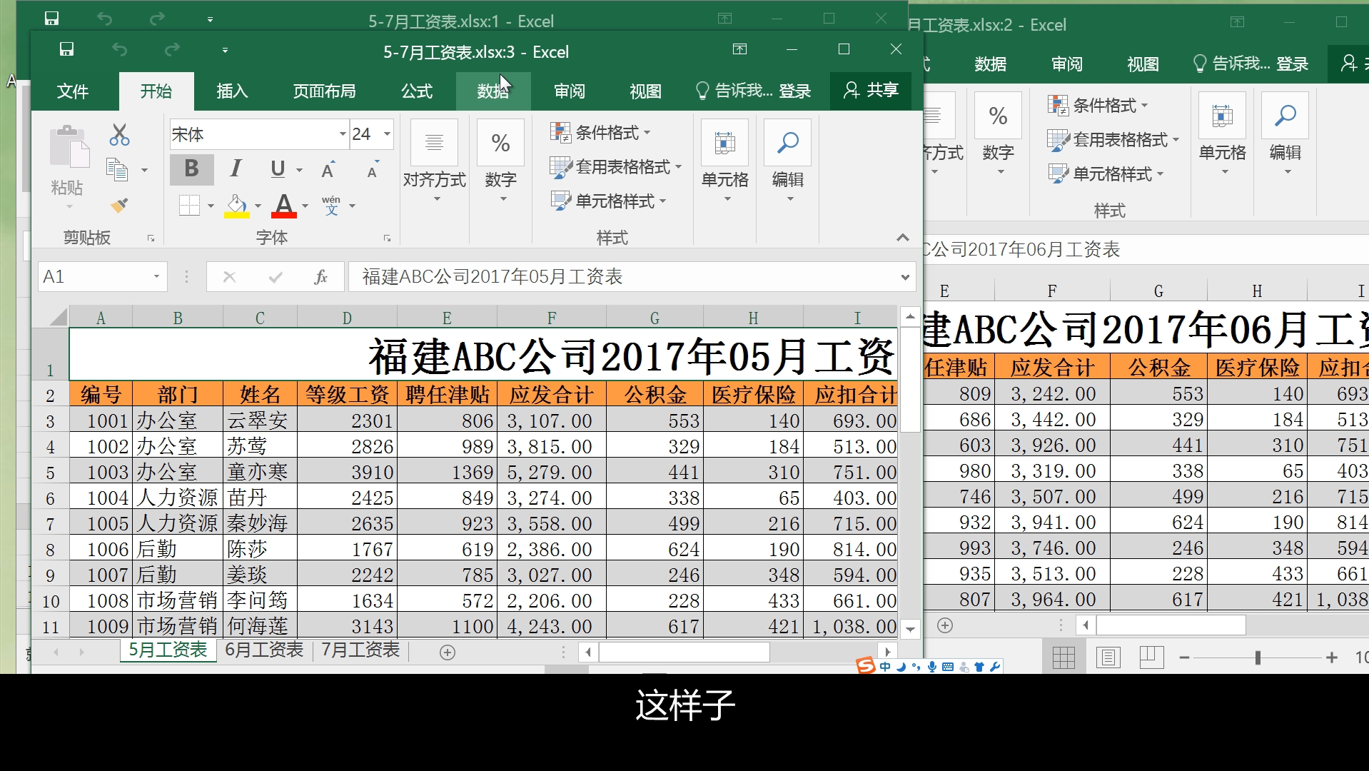Click the phonetic guide wén icon
Screen dimensions: 1369x771
tap(331, 206)
